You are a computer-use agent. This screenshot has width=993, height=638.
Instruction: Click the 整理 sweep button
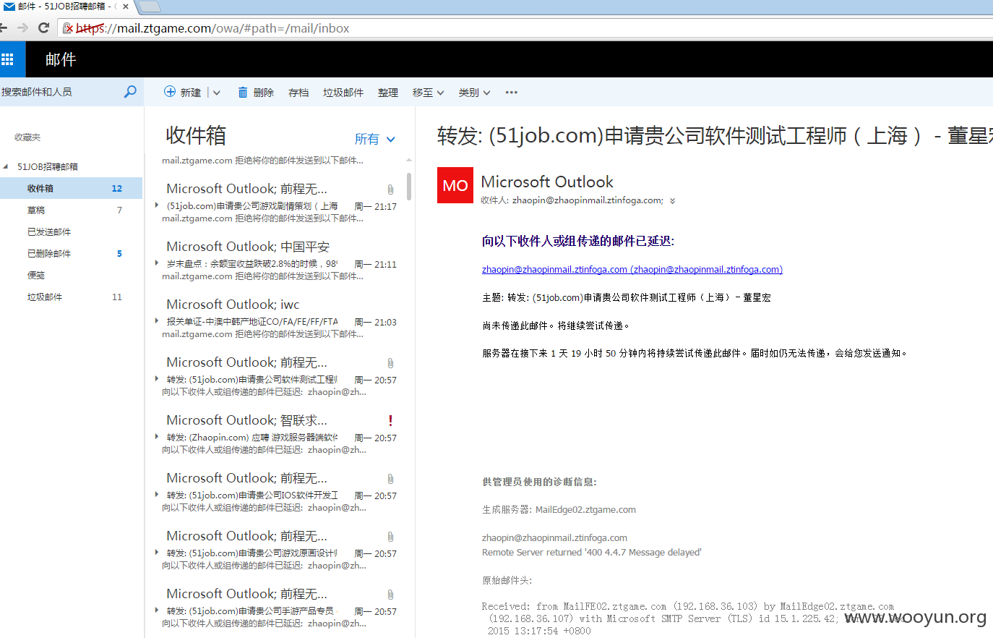coord(388,93)
